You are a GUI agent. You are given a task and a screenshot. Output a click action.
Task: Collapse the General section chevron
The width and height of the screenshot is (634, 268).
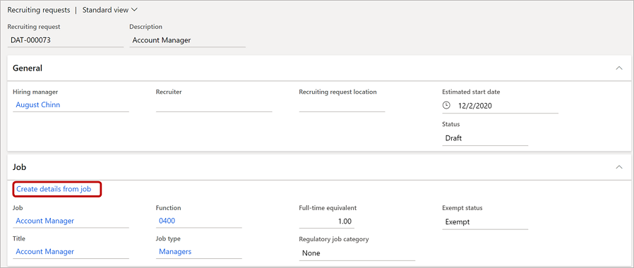(x=619, y=68)
